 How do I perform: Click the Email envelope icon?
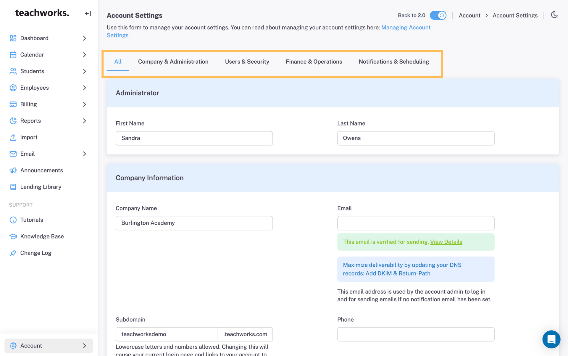click(13, 154)
